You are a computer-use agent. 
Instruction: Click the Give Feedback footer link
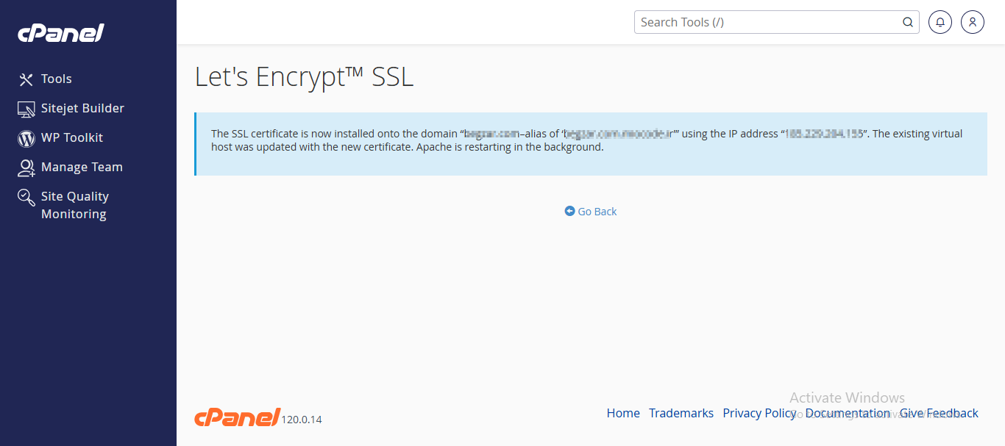click(x=939, y=413)
